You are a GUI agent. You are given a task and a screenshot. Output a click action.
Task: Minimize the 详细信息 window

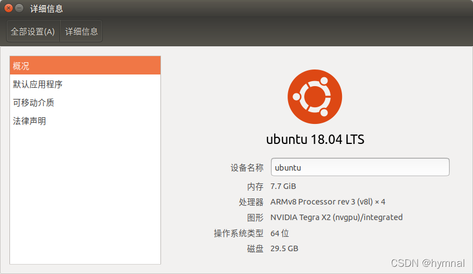[x=19, y=8]
